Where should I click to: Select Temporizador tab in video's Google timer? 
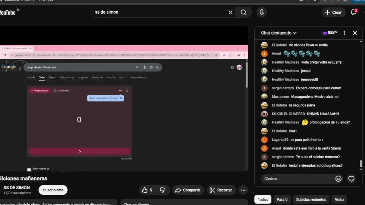[40, 91]
